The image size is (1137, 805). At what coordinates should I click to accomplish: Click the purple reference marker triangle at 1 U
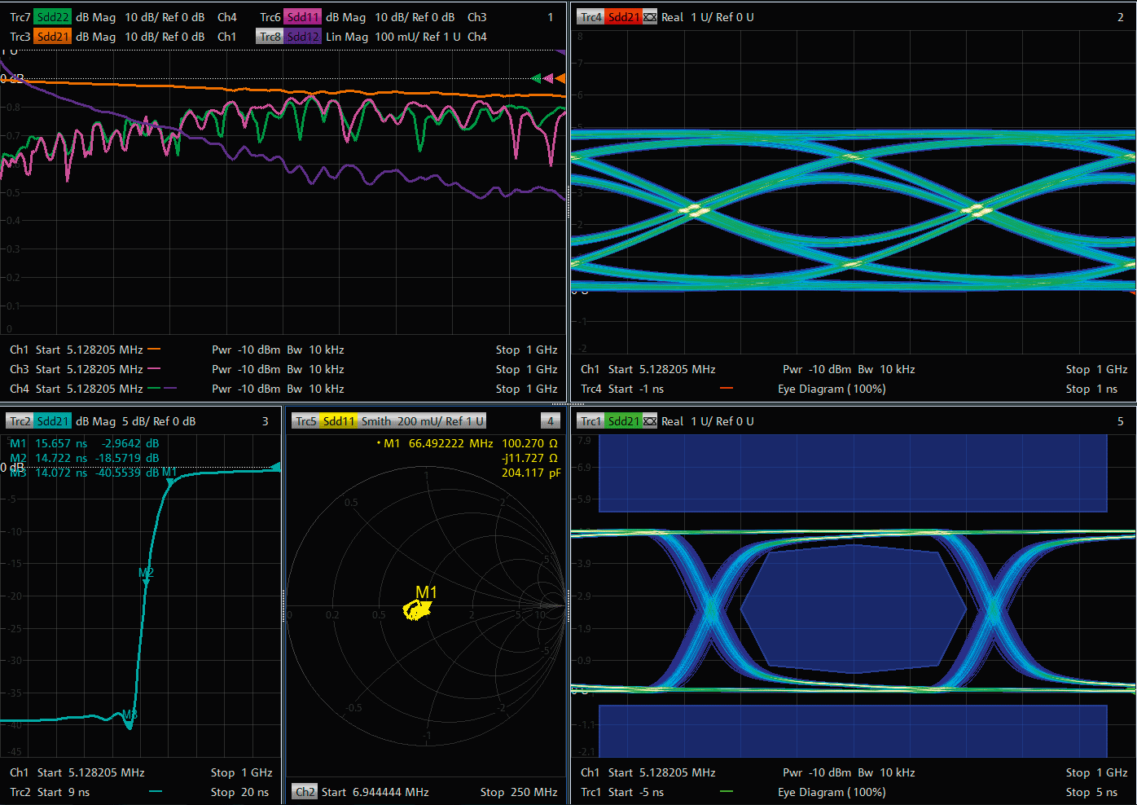point(561,52)
